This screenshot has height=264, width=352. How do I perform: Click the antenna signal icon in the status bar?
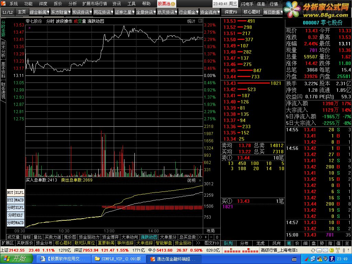tap(338, 250)
